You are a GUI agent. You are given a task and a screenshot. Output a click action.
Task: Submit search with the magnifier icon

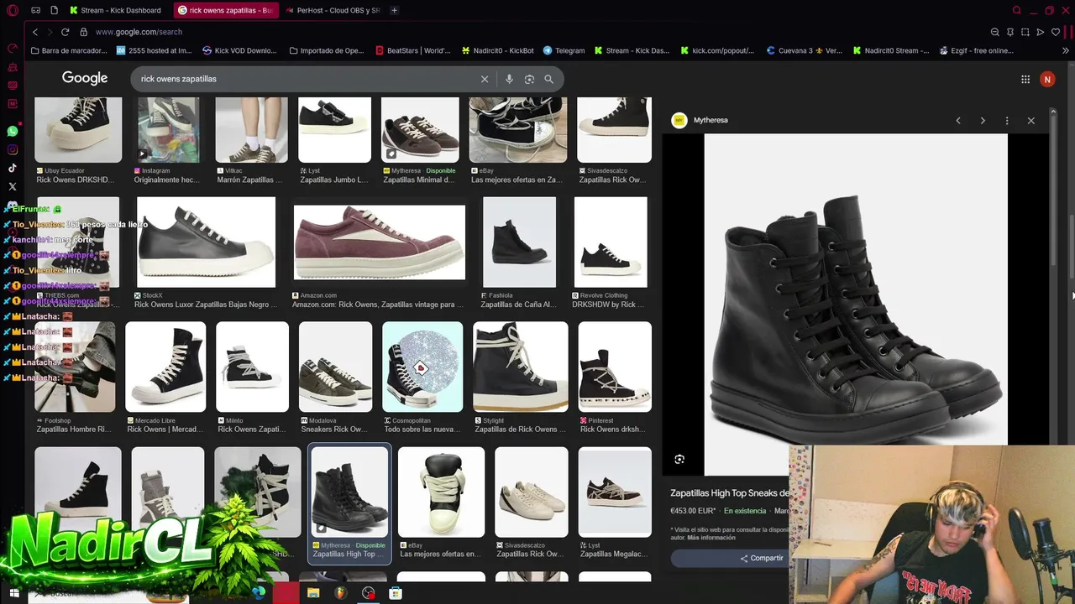click(548, 79)
